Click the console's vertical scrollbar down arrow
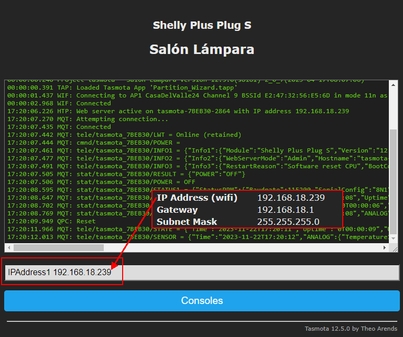Screen dimensions: 403x337 pyautogui.click(x=393, y=240)
